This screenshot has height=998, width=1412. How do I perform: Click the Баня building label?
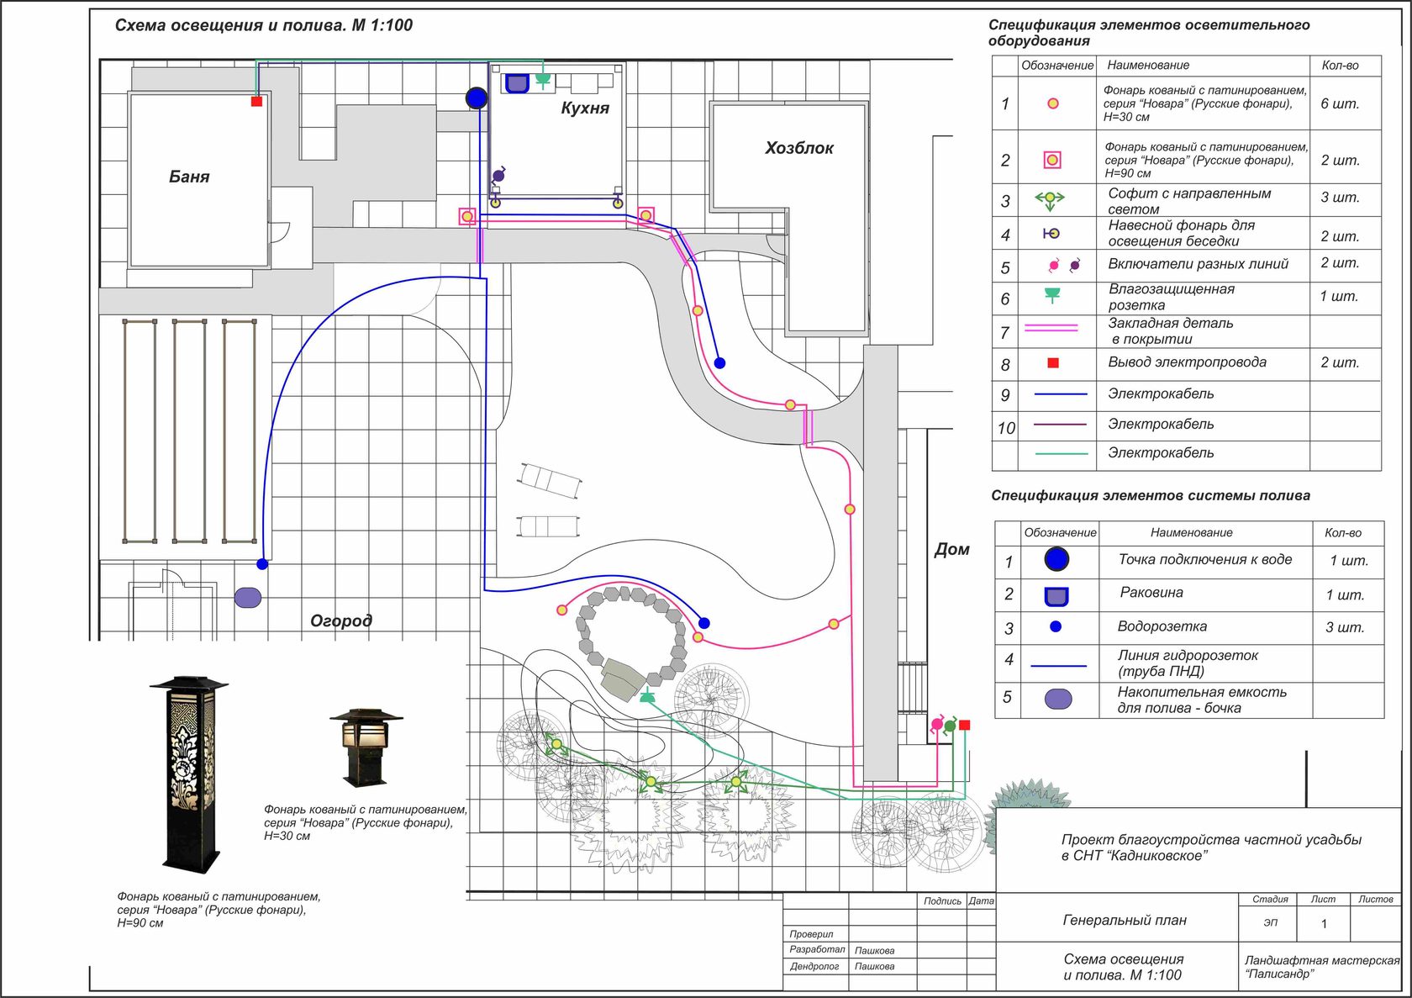pyautogui.click(x=189, y=177)
